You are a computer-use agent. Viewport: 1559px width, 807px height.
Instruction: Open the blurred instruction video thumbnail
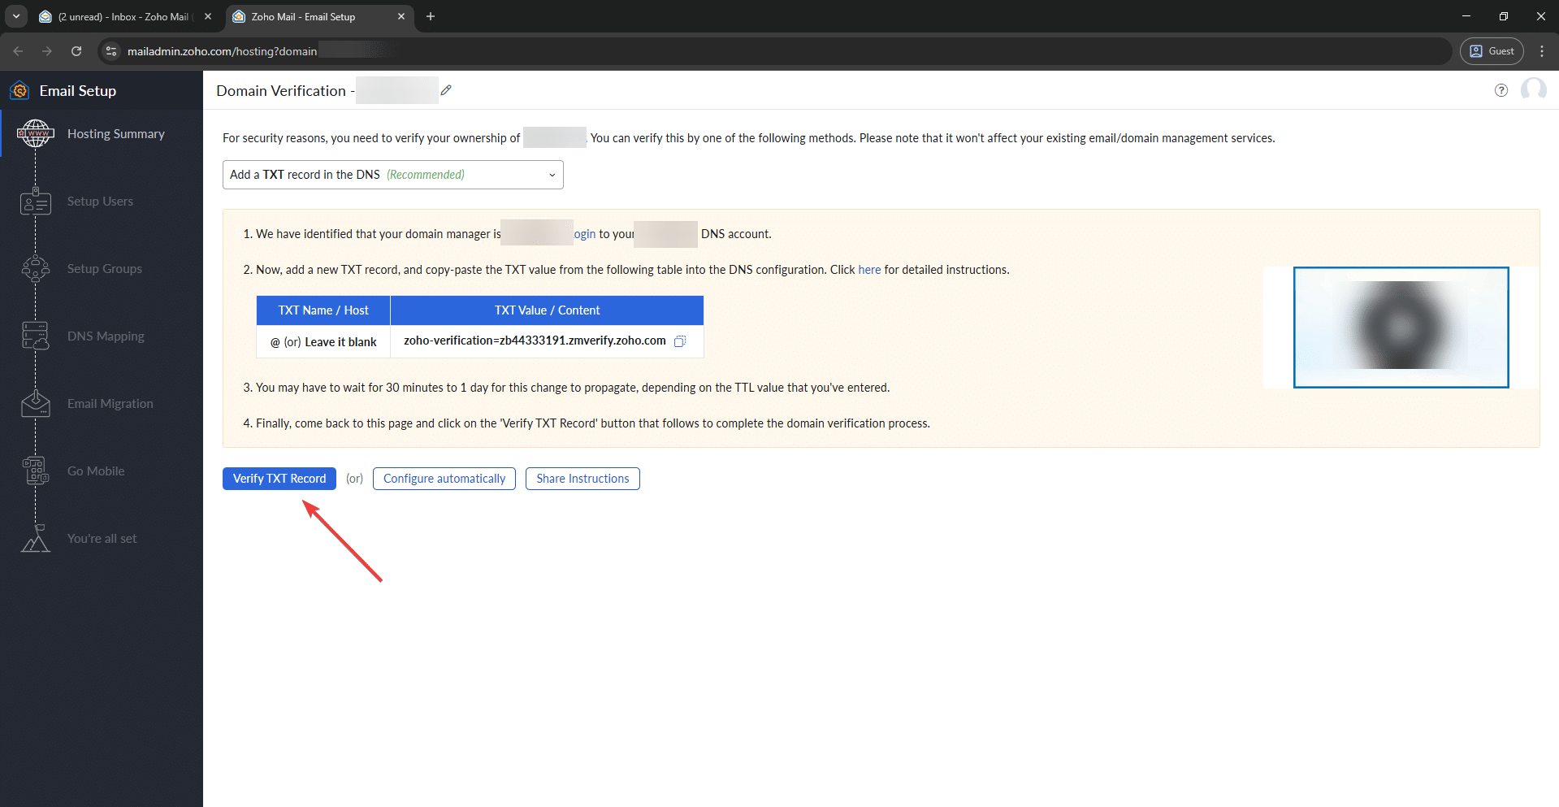tap(1401, 327)
